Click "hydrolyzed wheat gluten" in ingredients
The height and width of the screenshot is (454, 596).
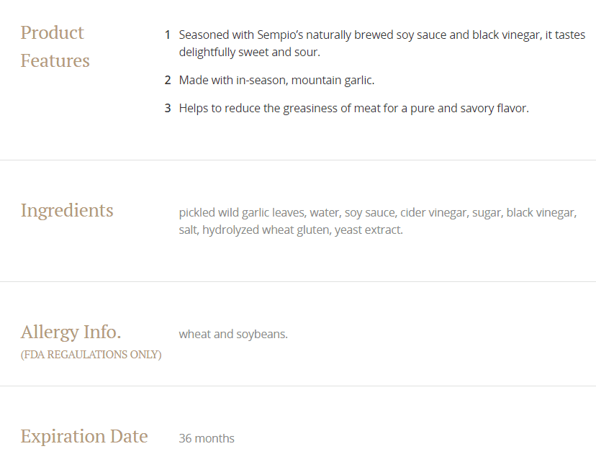[x=265, y=230]
